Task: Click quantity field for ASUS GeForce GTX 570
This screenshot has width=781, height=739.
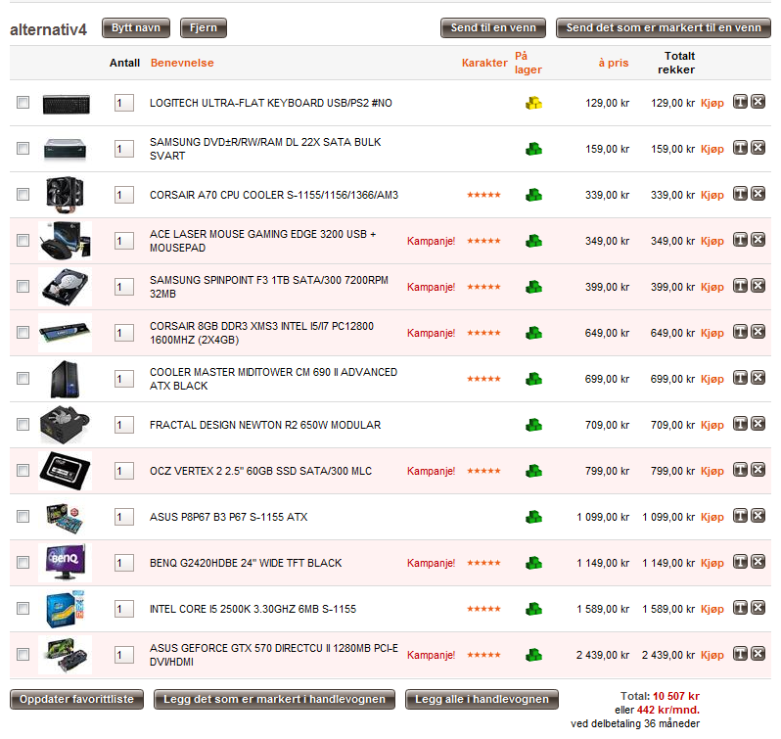Action: (124, 655)
